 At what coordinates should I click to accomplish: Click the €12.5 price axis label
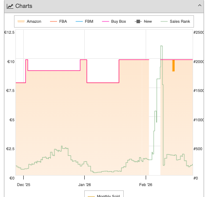pyautogui.click(x=10, y=32)
